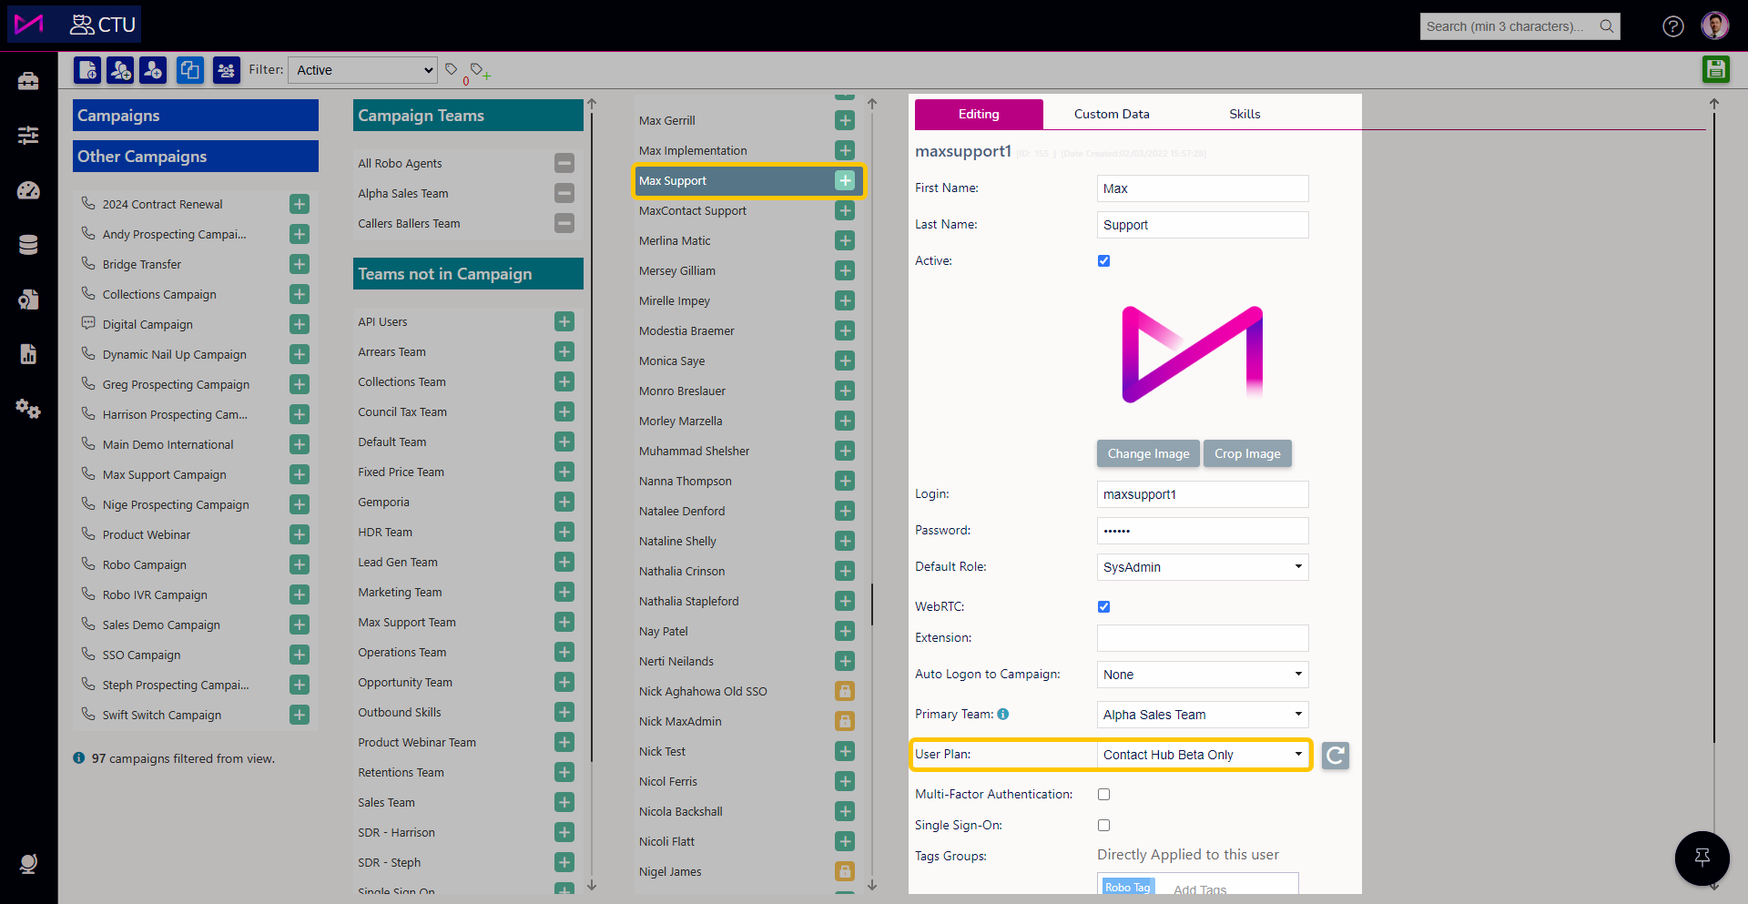Enable Multi-Factor Authentication checkbox
Image resolution: width=1748 pixels, height=904 pixels.
coord(1103,795)
